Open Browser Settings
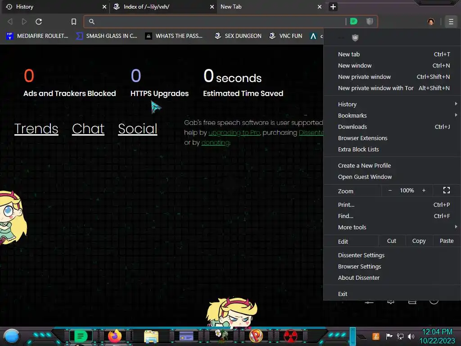 click(x=392, y=267)
